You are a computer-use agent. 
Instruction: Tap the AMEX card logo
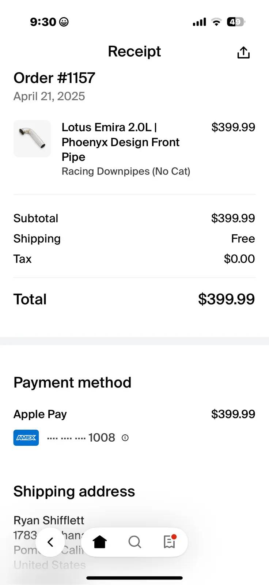click(x=26, y=438)
